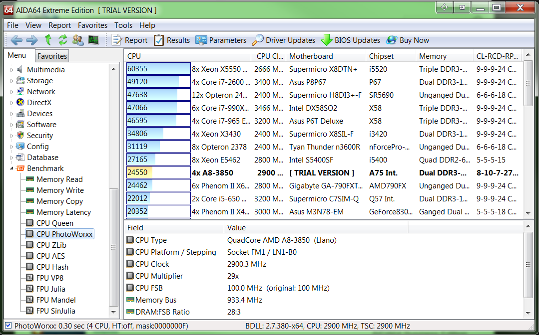Sort by the CPU column header
Image resolution: width=539 pixels, height=335 pixels.
(188, 56)
